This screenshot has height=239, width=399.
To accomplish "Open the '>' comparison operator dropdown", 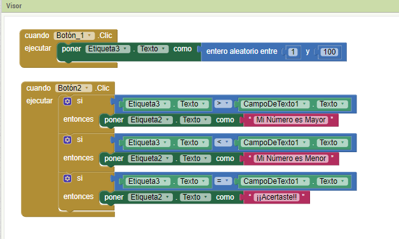I will coord(223,103).
